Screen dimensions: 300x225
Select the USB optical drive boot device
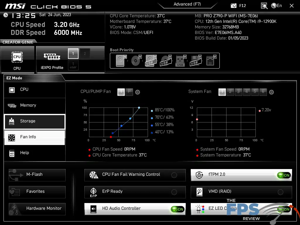(x=166, y=60)
